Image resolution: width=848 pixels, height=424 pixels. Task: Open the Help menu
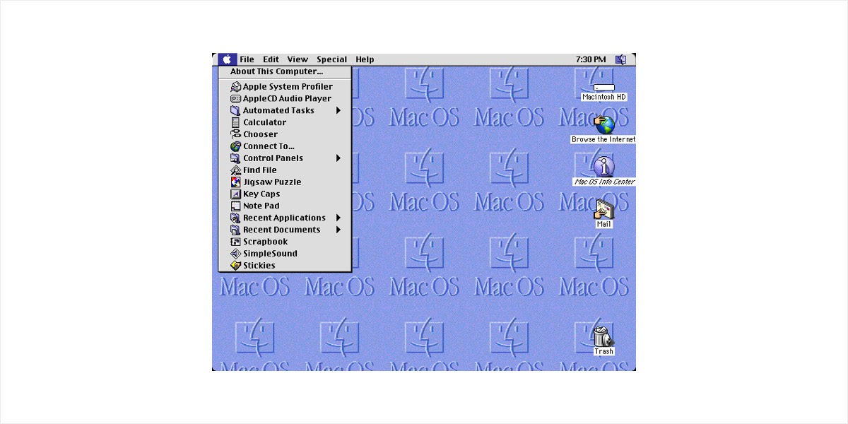pyautogui.click(x=365, y=59)
